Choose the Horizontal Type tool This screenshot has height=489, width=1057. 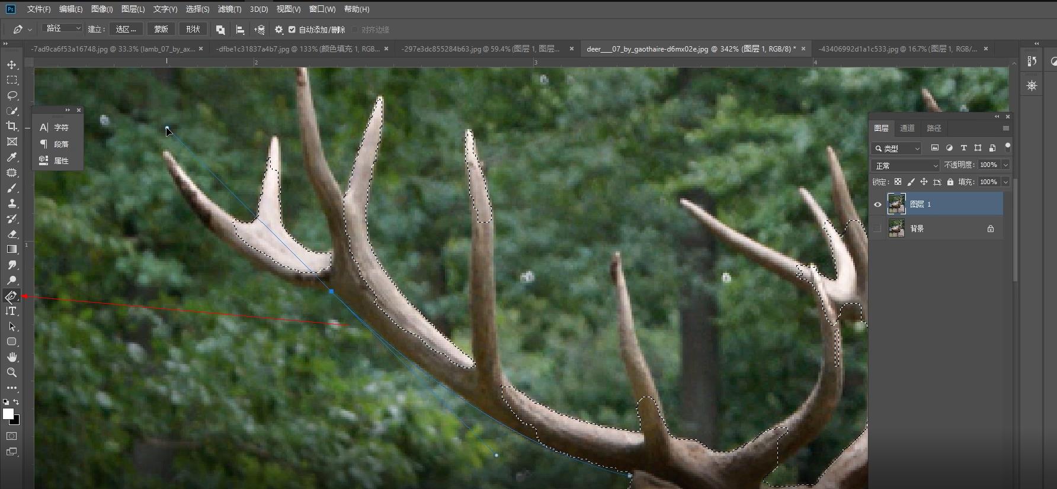tap(12, 311)
